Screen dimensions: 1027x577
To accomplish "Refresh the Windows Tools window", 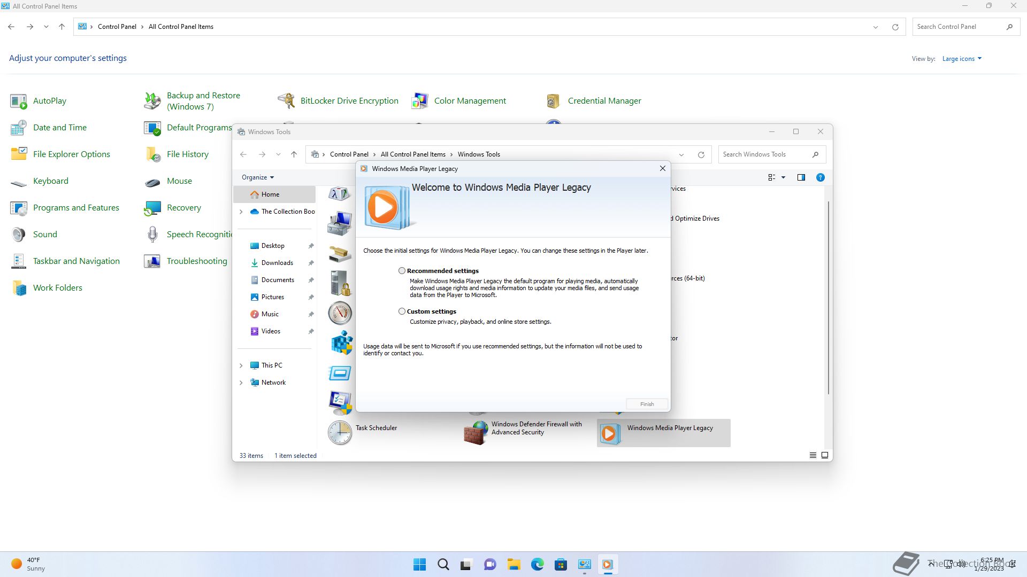I will click(701, 154).
